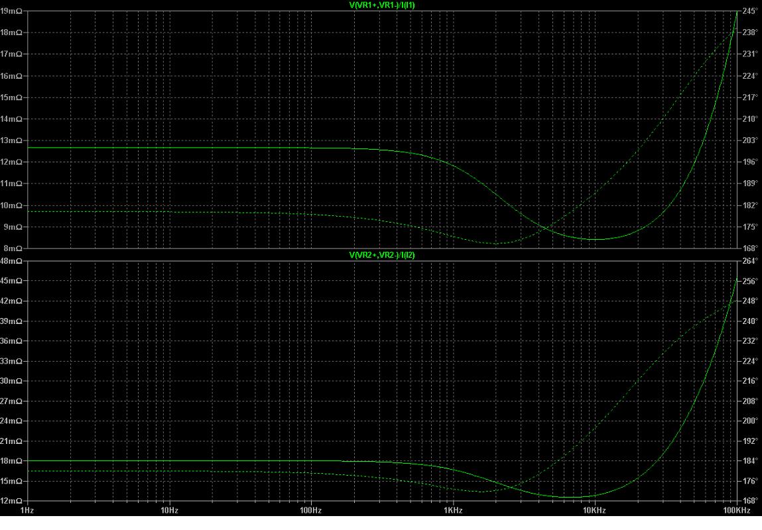Open the 245° phase axis label
The height and width of the screenshot is (530, 762).
(750, 11)
